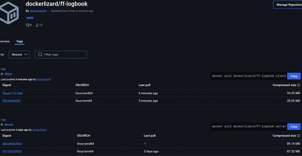This screenshot has height=156, width=302.
Task: Click info icon beside client Compressed size
Action: point(298,85)
